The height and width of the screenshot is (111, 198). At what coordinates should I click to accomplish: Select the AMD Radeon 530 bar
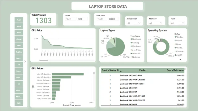tap(54, 99)
